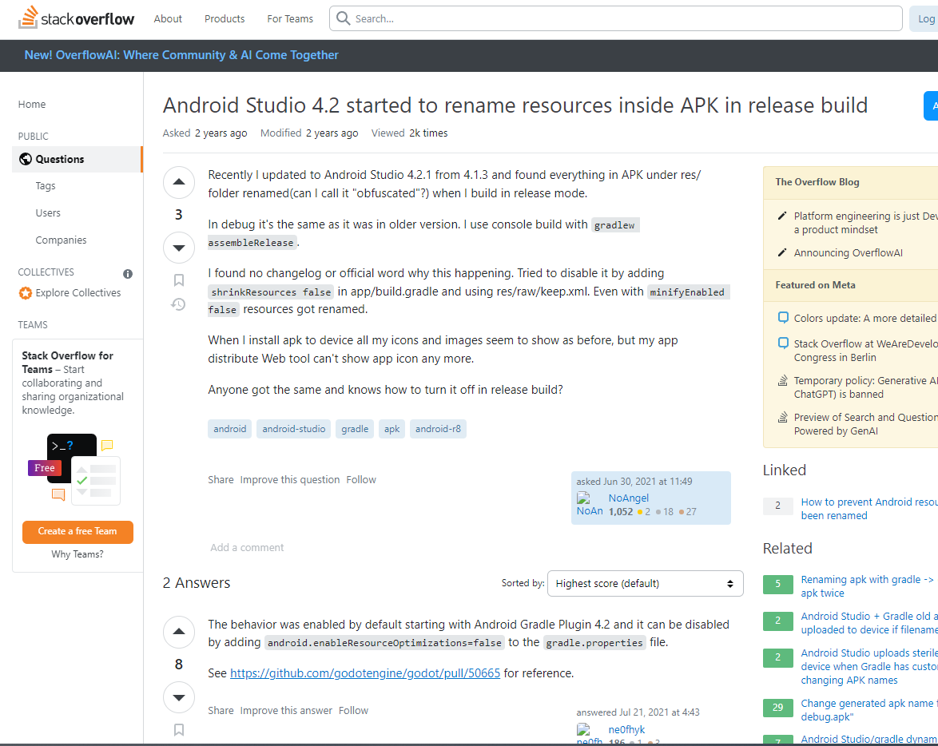Select the gradle tag
Image resolution: width=938 pixels, height=746 pixels.
coord(355,429)
